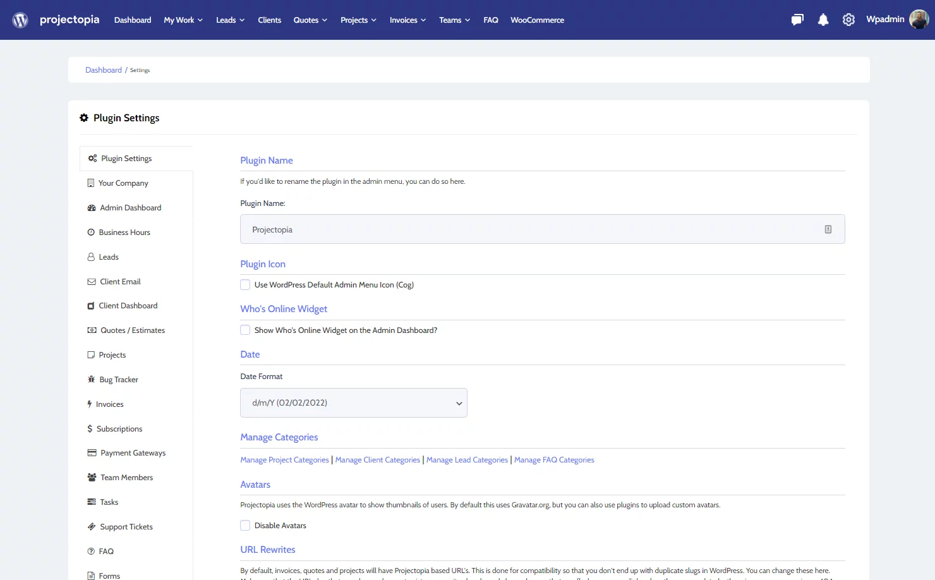Open the WooCommerce top menu item
Viewport: 935px width, 580px height.
(x=538, y=20)
